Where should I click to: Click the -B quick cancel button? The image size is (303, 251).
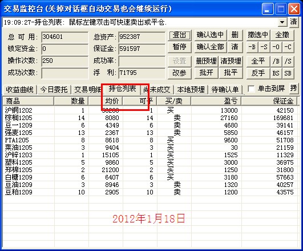click(x=252, y=47)
